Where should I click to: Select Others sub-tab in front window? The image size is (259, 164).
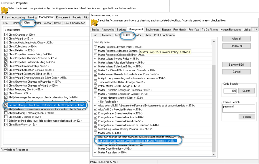coord(147,35)
